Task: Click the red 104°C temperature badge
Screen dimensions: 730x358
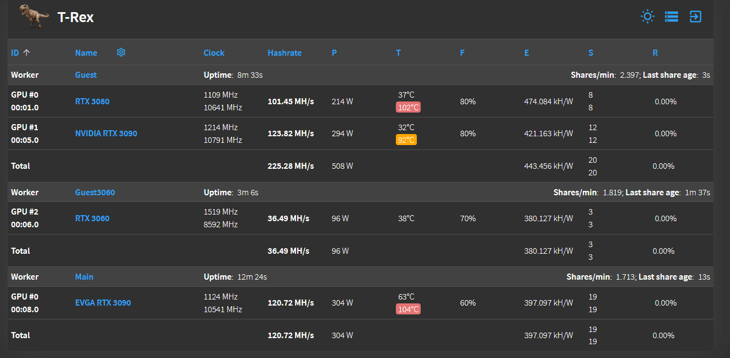Action: pyautogui.click(x=408, y=309)
